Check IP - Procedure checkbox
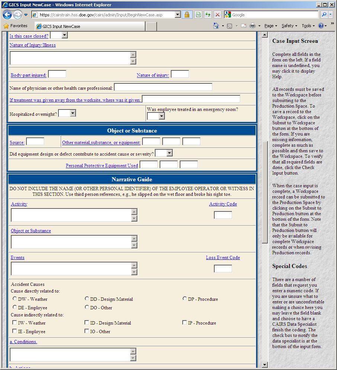The height and width of the screenshot is (370, 337). pyautogui.click(x=184, y=322)
